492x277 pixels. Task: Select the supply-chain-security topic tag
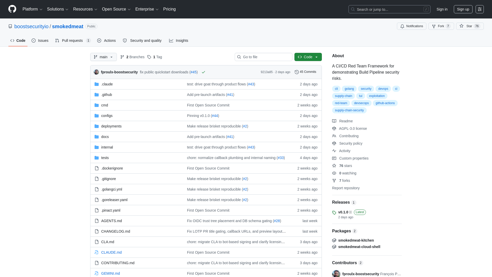[349, 110]
